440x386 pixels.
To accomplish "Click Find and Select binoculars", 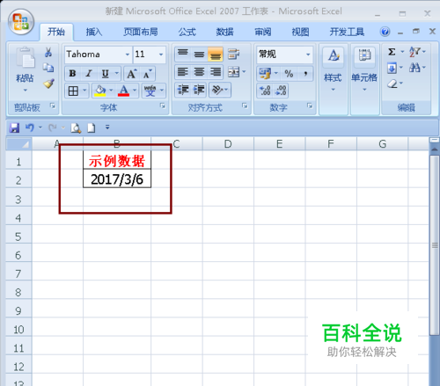I will [x=414, y=68].
